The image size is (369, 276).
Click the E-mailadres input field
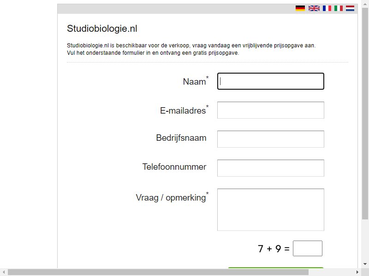[x=271, y=110]
